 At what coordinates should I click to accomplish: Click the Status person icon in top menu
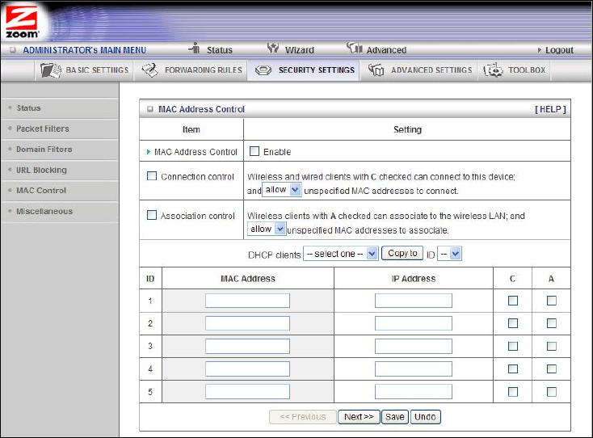pos(195,48)
